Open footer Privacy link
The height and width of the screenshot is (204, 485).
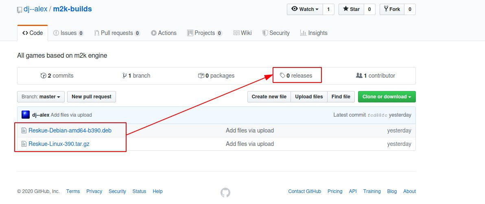[x=94, y=191]
